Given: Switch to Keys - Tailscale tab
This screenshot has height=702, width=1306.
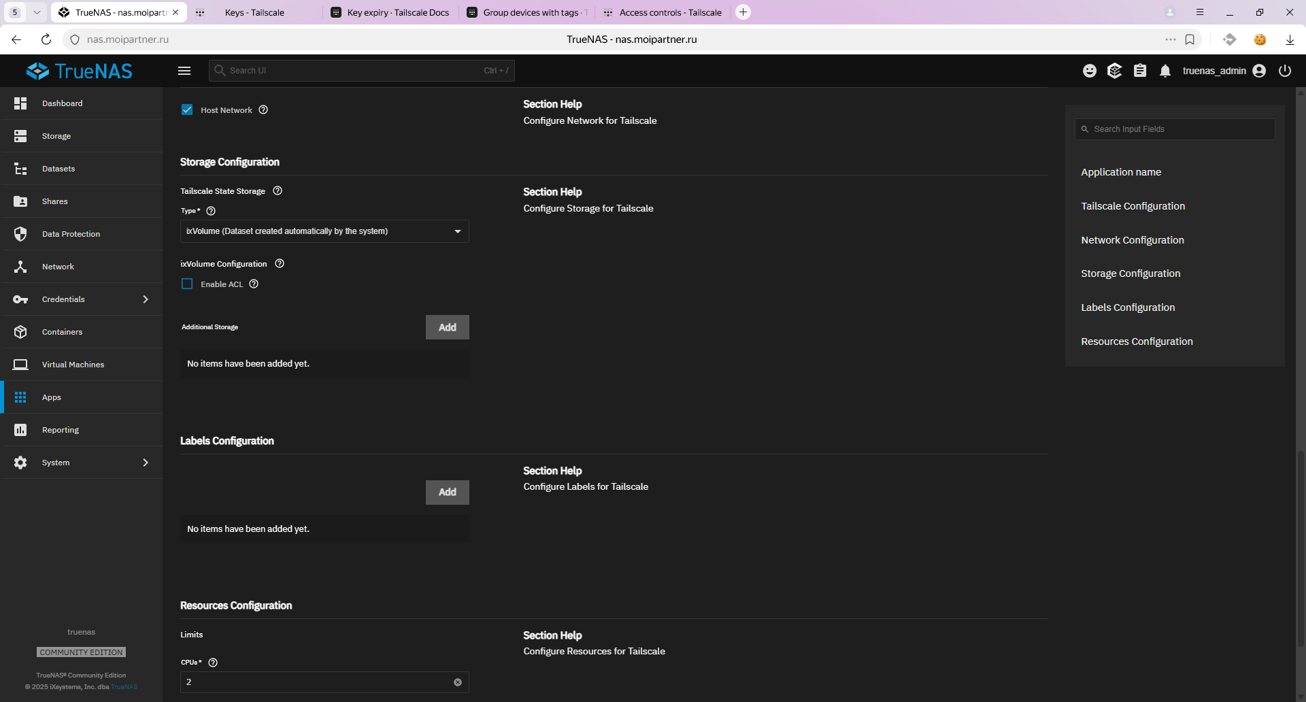Looking at the screenshot, I should point(254,12).
